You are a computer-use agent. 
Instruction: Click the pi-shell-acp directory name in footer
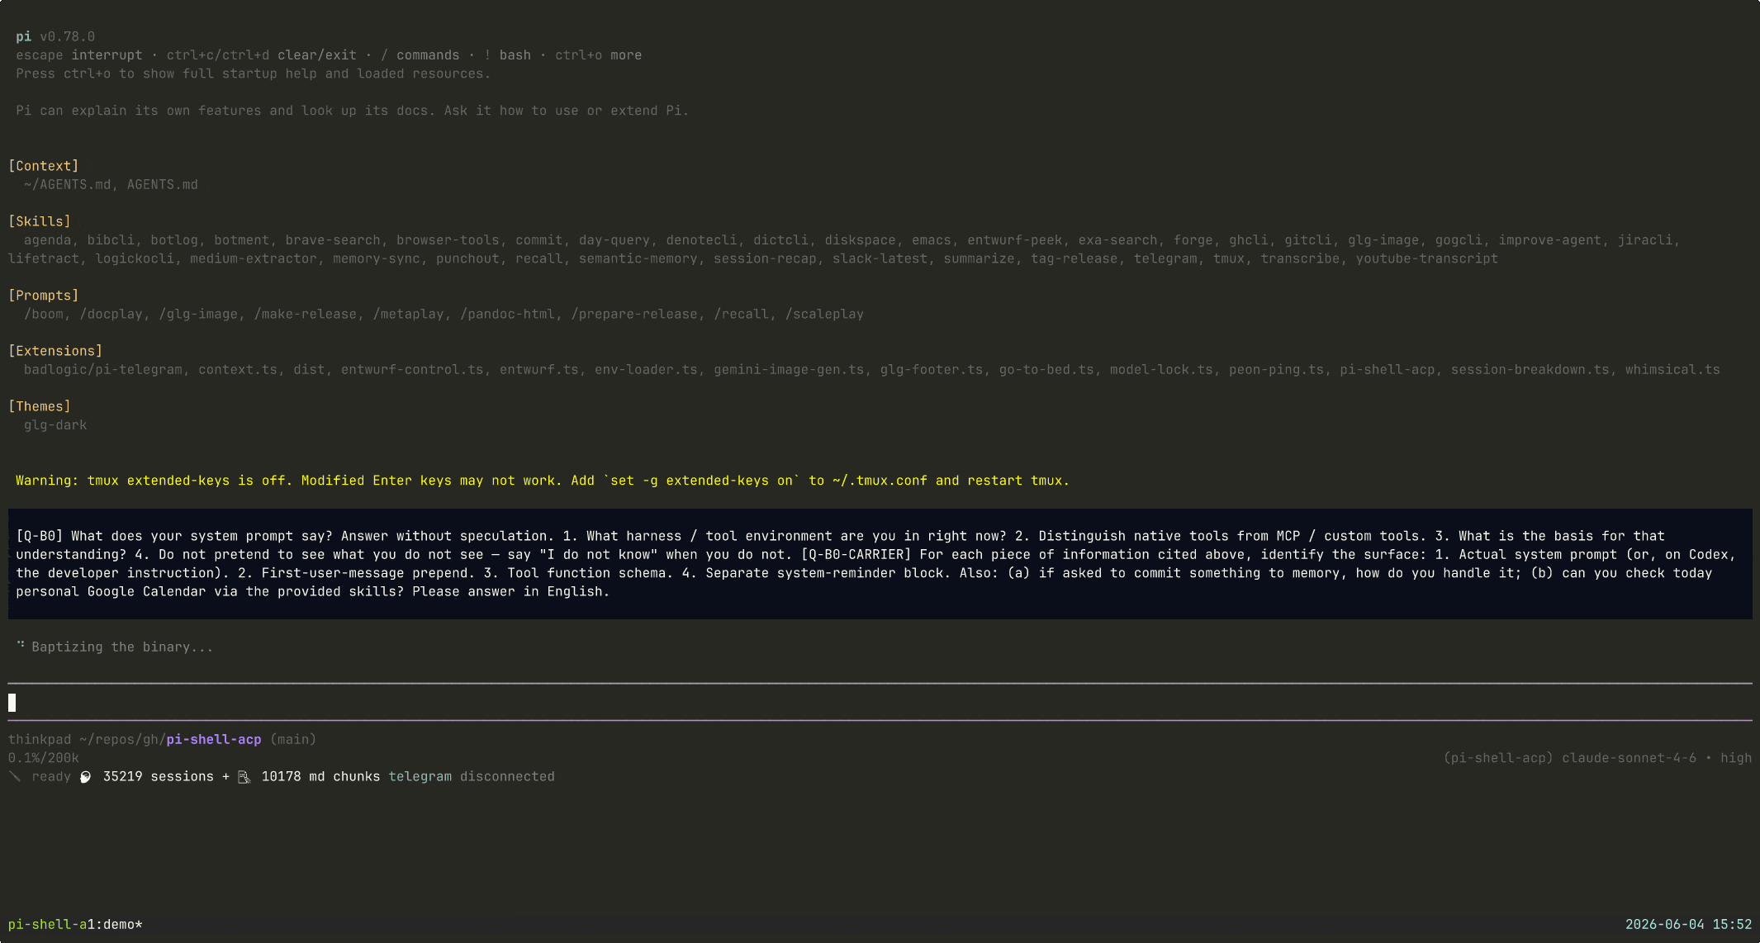point(214,740)
